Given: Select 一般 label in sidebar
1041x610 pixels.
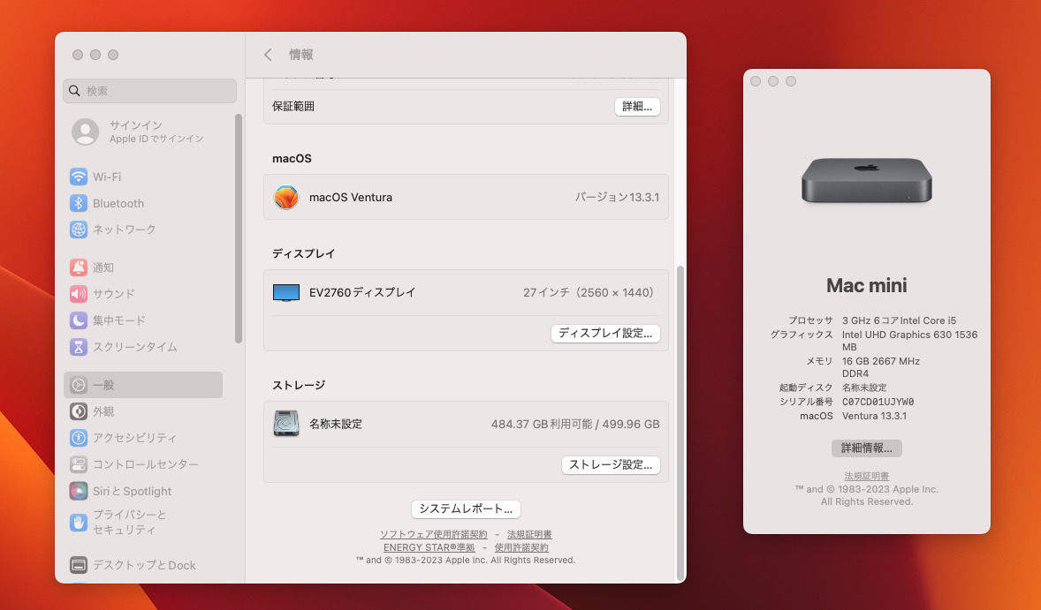Looking at the screenshot, I should (x=103, y=385).
